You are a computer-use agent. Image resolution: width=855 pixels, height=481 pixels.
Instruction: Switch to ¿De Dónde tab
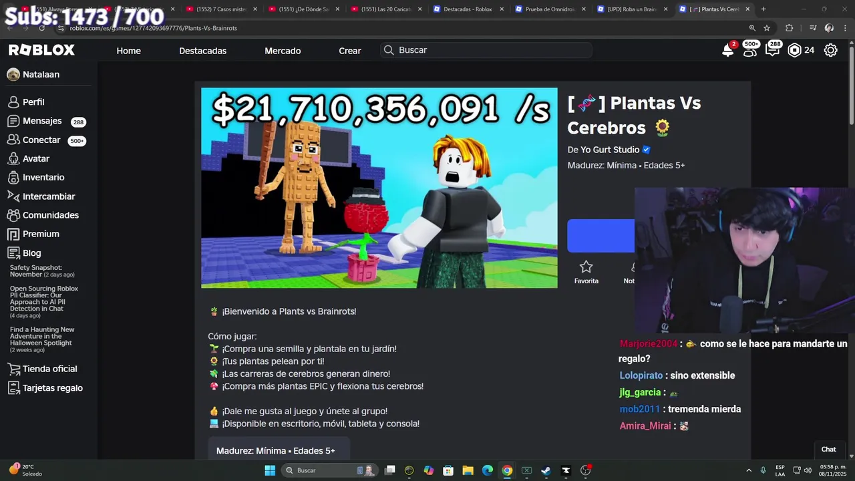pyautogui.click(x=303, y=9)
